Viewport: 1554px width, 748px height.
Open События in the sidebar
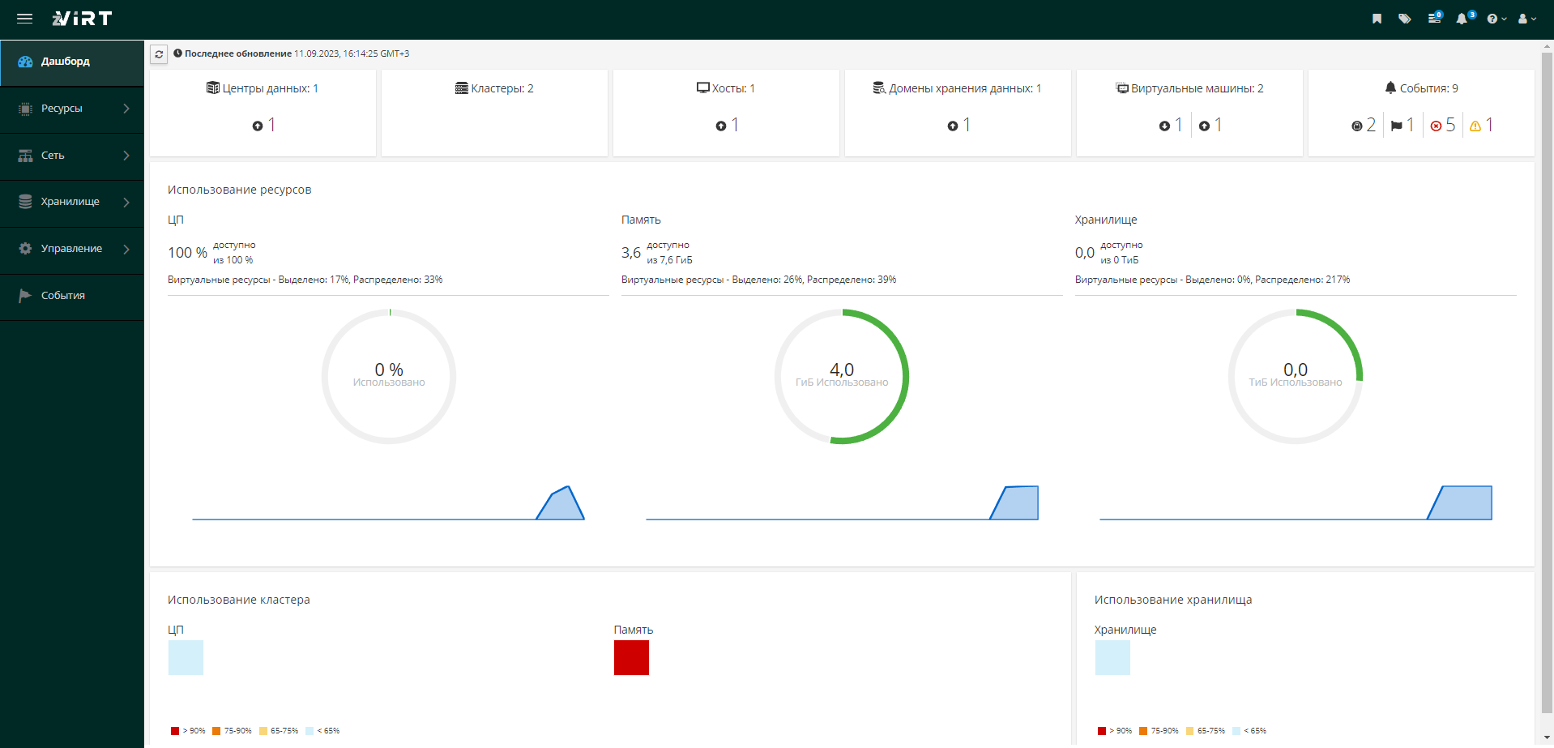click(72, 296)
